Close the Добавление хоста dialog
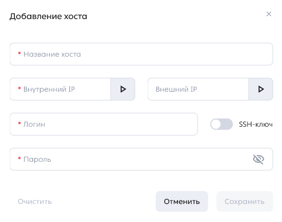282x222 pixels. [269, 14]
